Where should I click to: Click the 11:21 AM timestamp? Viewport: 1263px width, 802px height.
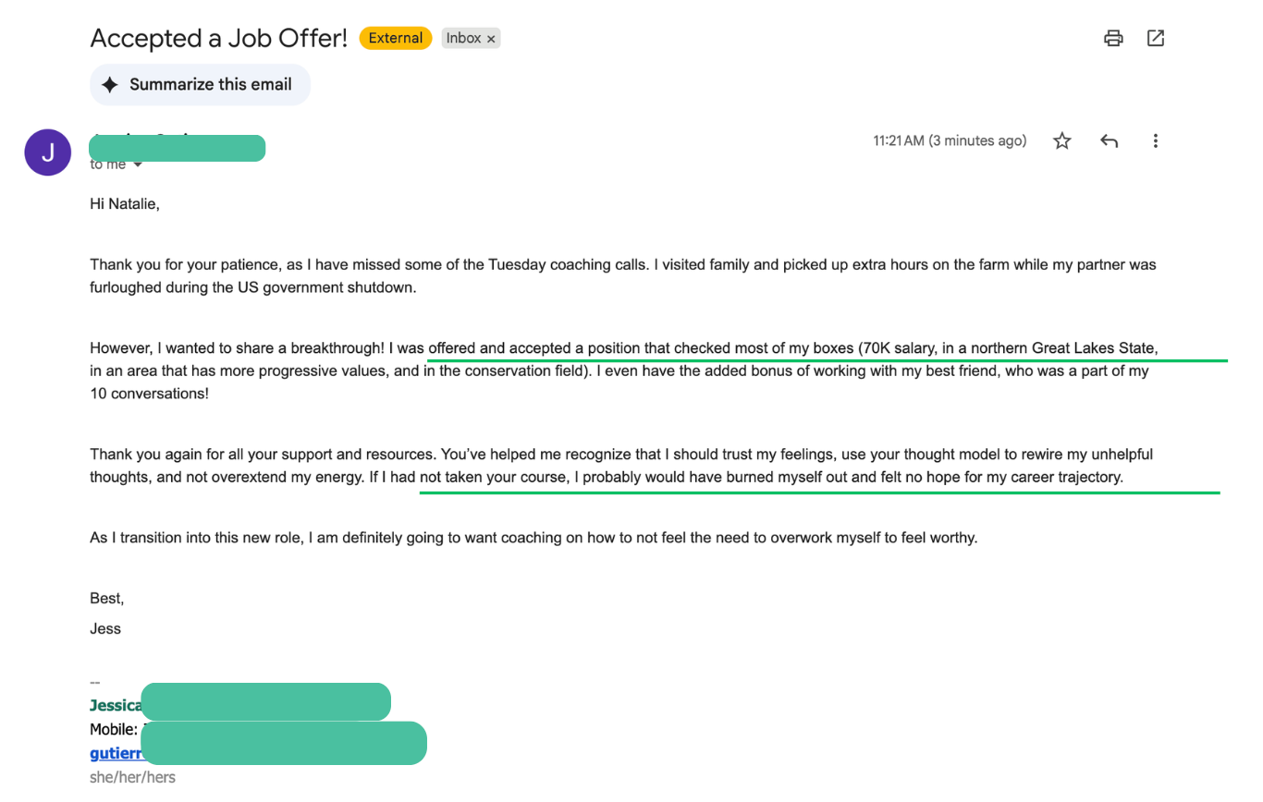[x=950, y=140]
